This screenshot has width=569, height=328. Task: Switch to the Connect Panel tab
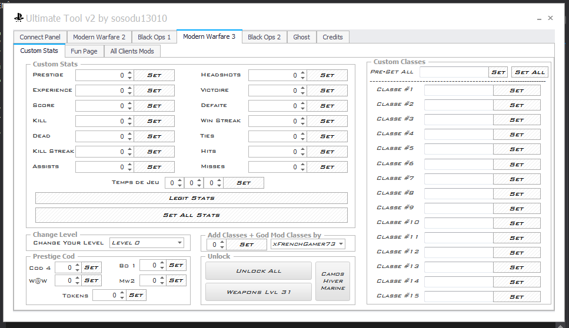[x=40, y=37]
